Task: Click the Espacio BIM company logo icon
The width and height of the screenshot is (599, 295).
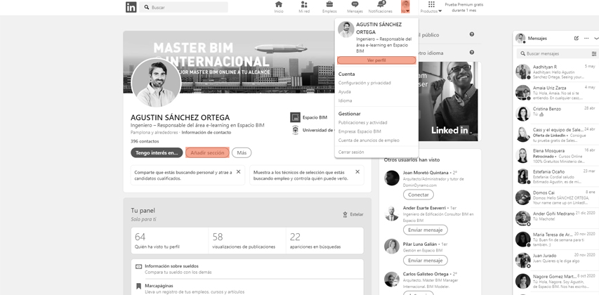Action: tap(295, 117)
